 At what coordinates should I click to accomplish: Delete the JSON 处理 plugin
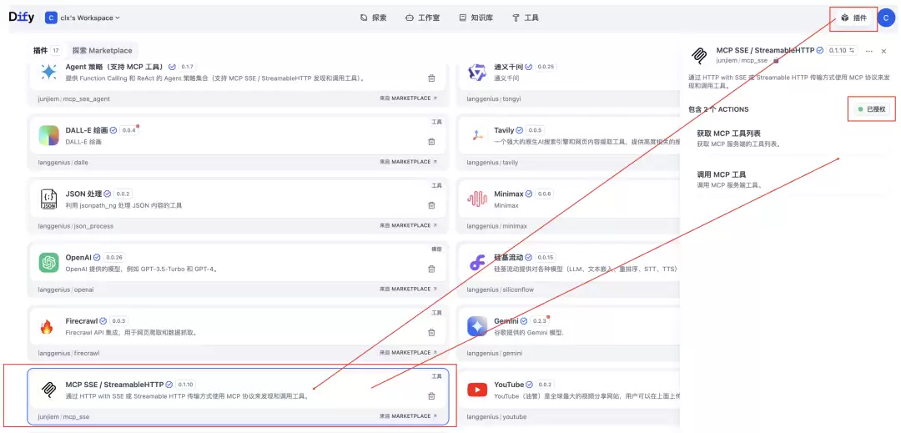click(x=431, y=205)
